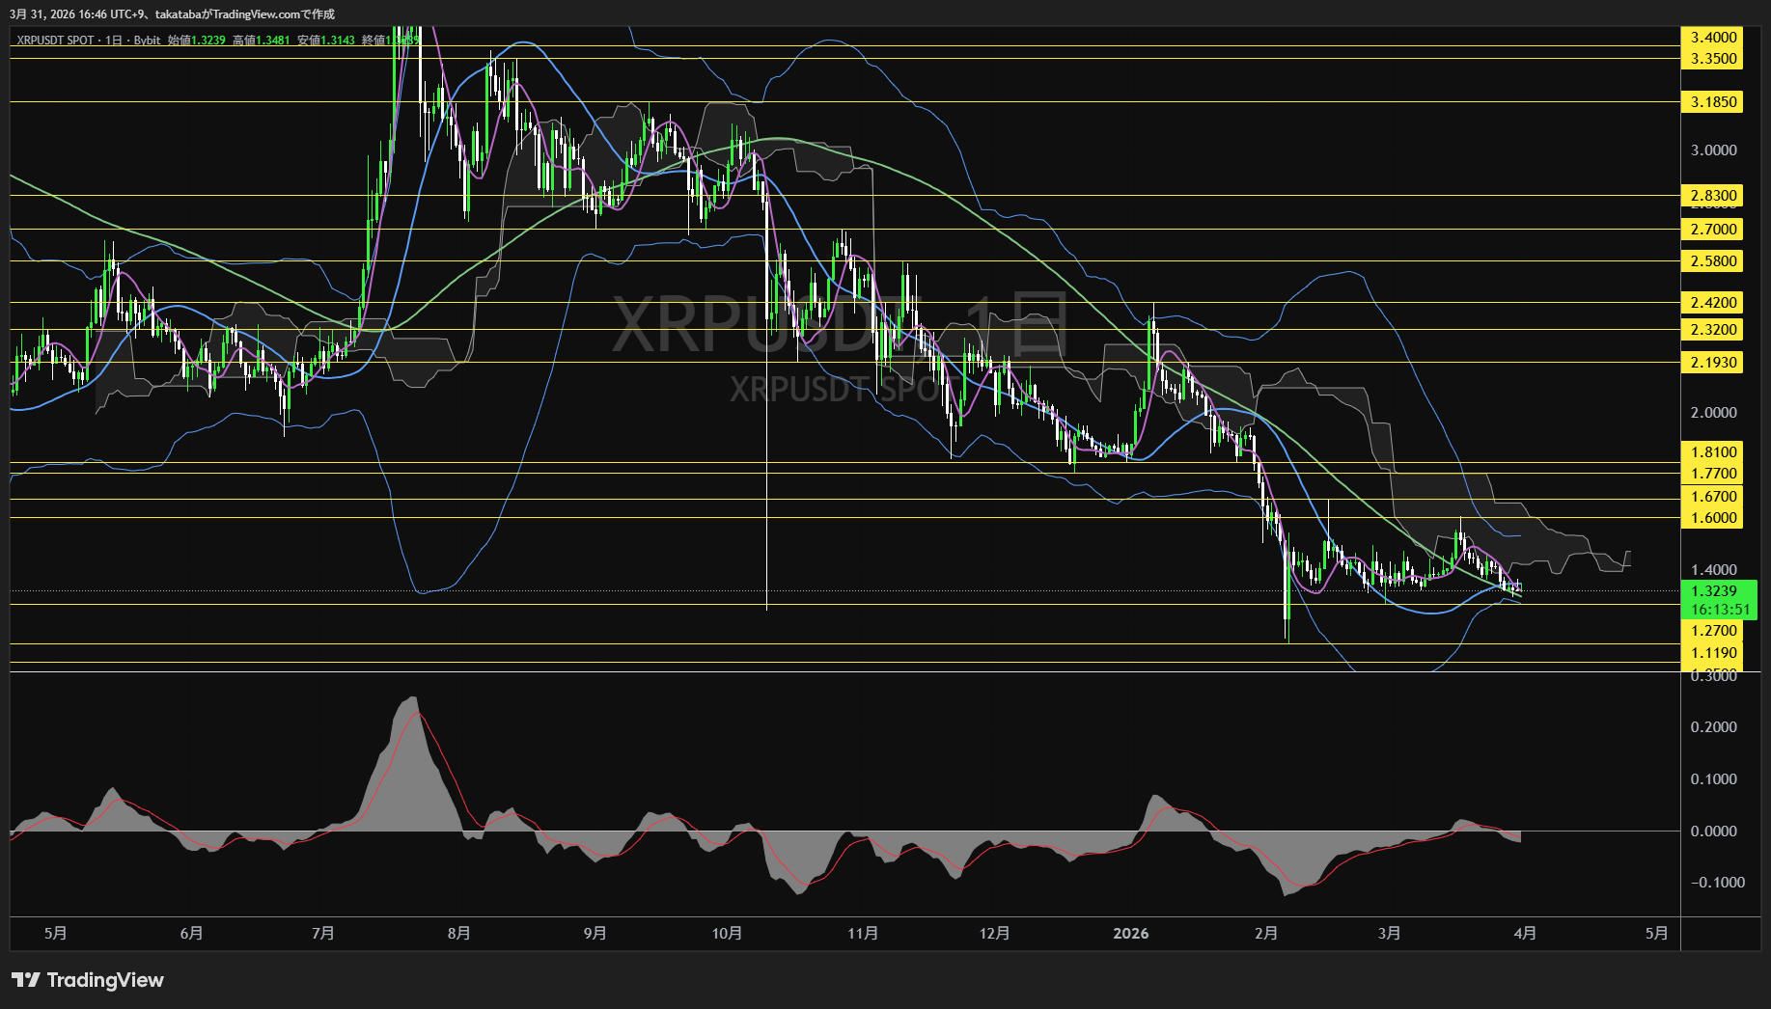Click the 0.0000 level on the indicator scale
This screenshot has height=1009, width=1771.
[1713, 832]
